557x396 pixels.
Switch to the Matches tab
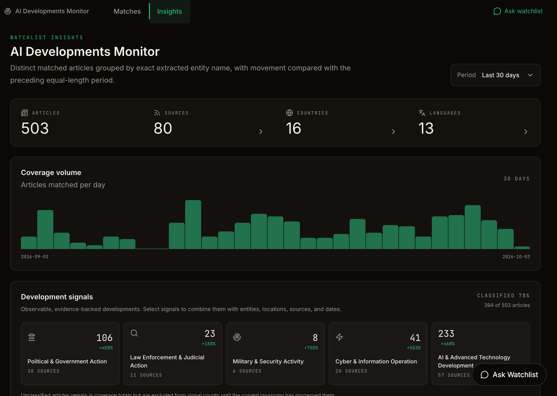coord(127,11)
